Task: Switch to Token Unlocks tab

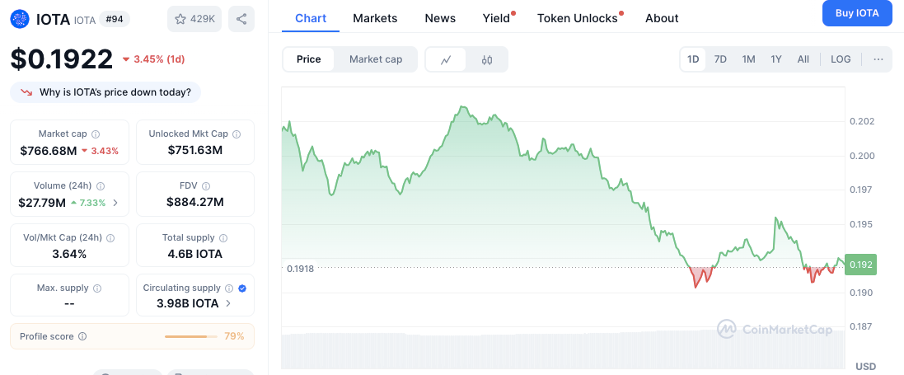Action: click(x=577, y=18)
